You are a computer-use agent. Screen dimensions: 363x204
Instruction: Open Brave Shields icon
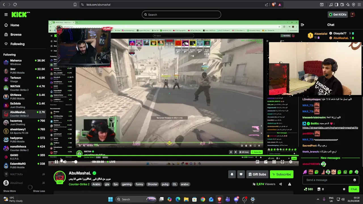pyautogui.click(x=274, y=5)
